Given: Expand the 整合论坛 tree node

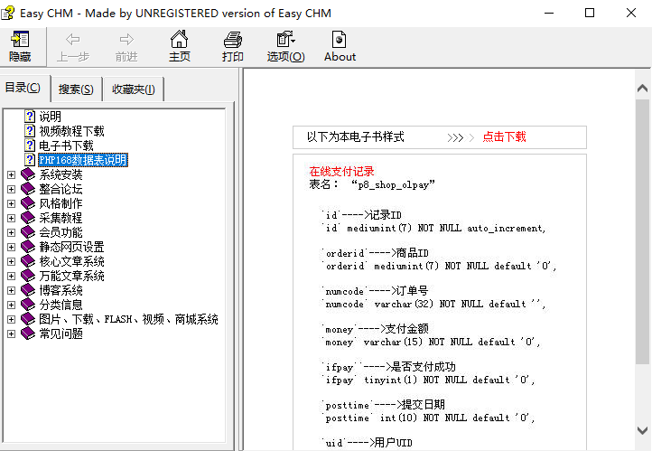Looking at the screenshot, I should (x=11, y=189).
